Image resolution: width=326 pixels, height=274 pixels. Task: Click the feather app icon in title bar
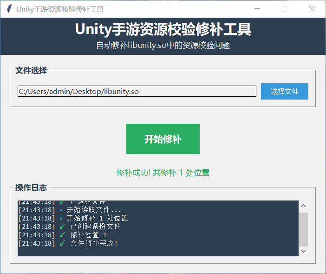pyautogui.click(x=9, y=9)
